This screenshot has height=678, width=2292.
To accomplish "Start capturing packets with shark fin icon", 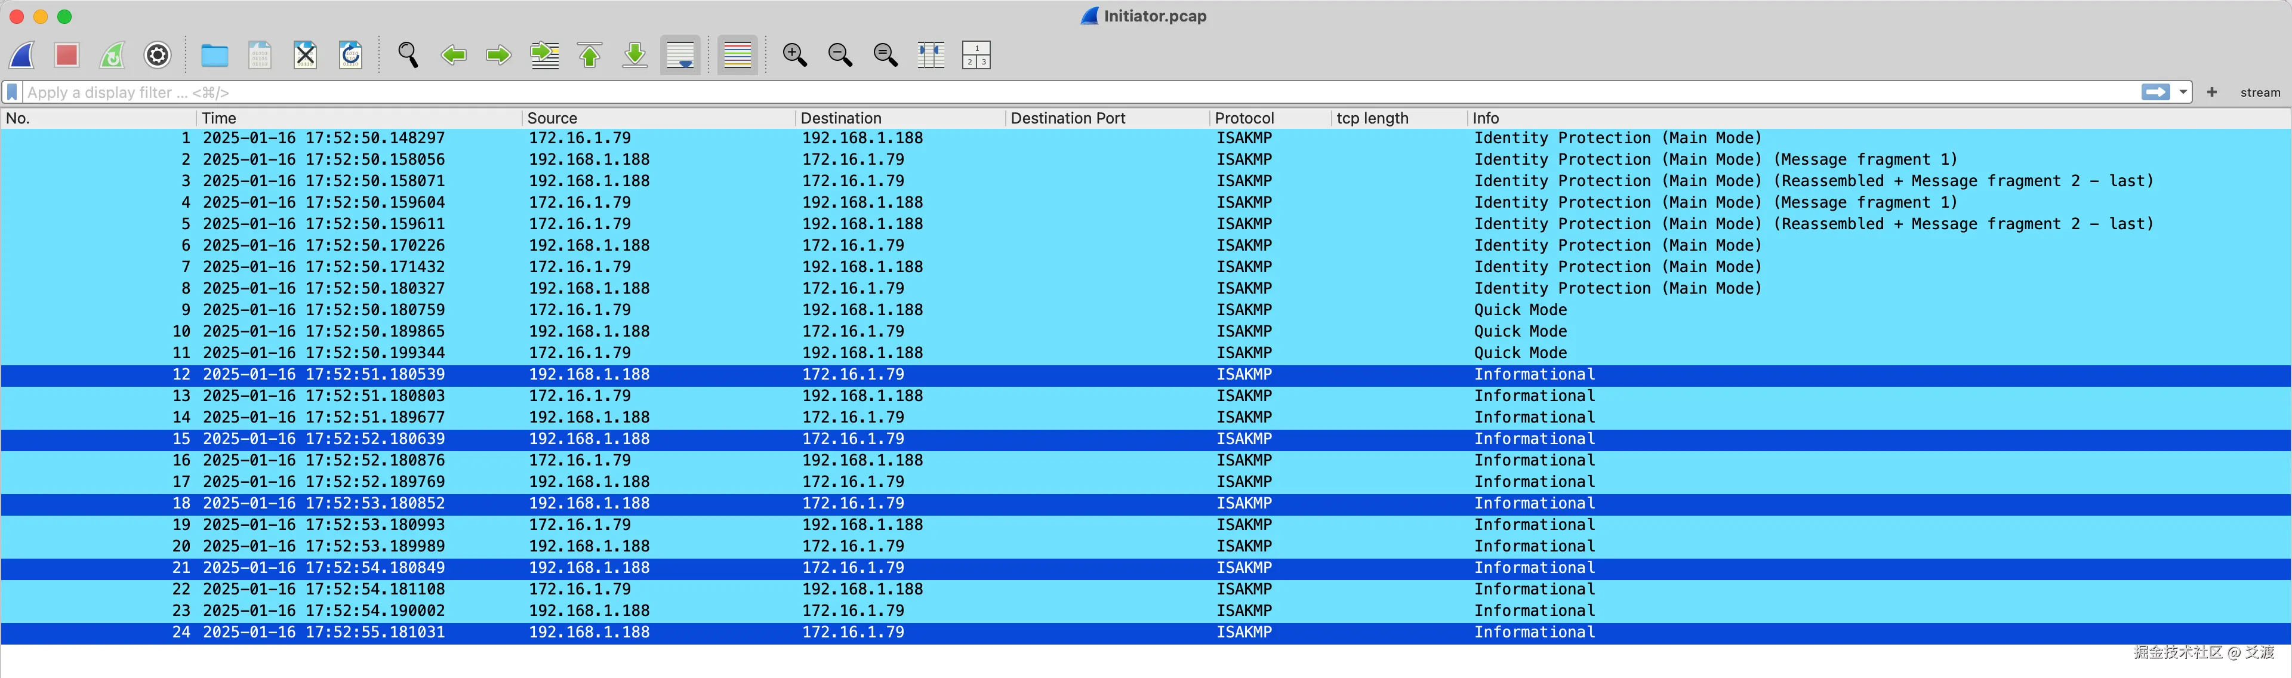I will pyautogui.click(x=22, y=55).
